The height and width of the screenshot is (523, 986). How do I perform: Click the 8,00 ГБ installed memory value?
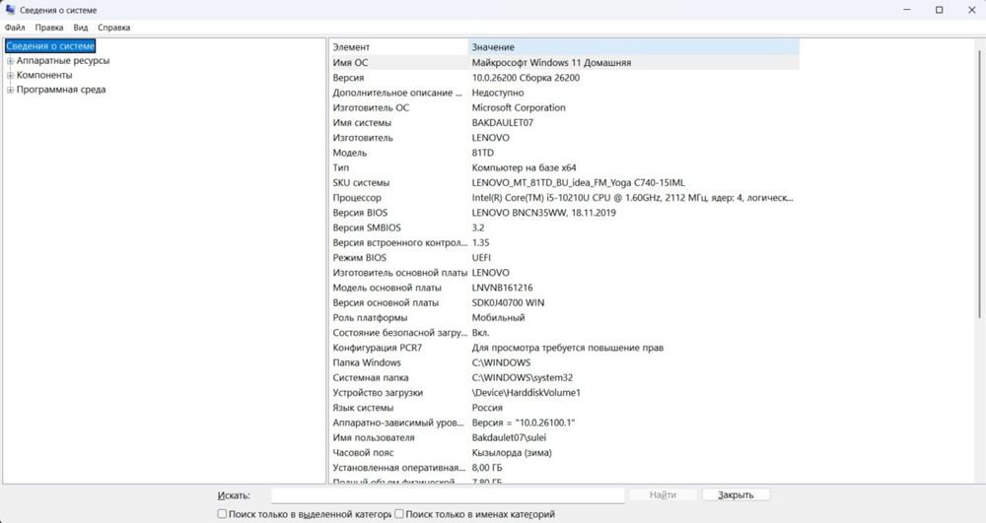click(487, 468)
